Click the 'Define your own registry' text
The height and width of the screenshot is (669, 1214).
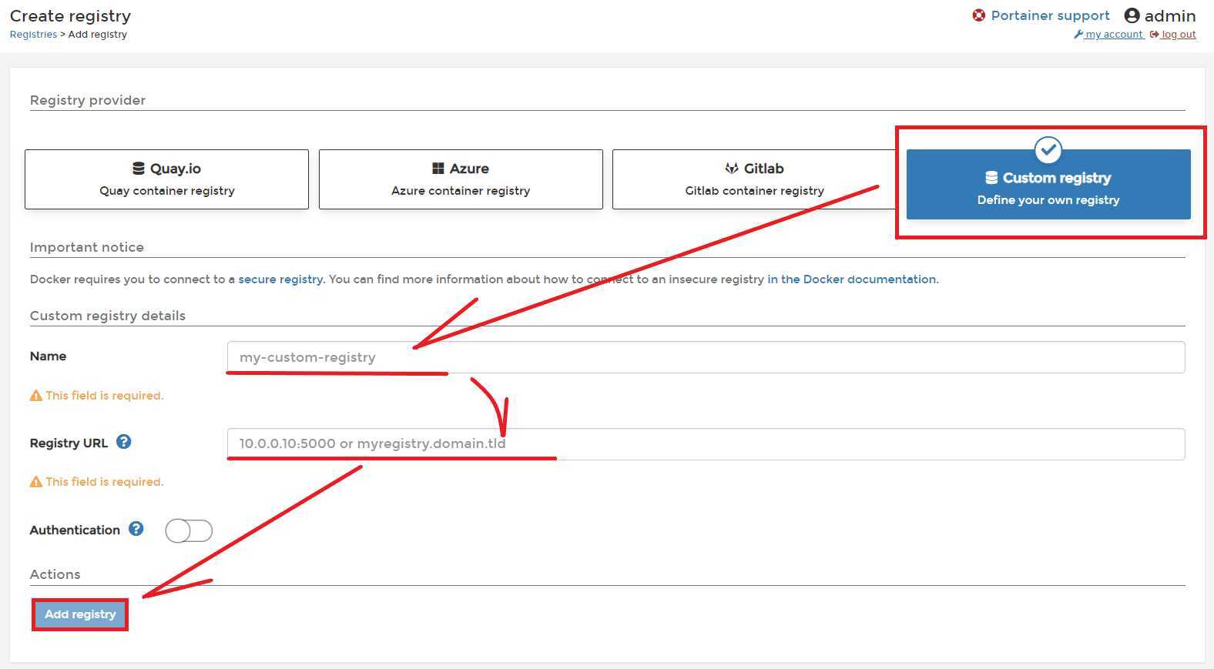pyautogui.click(x=1048, y=200)
